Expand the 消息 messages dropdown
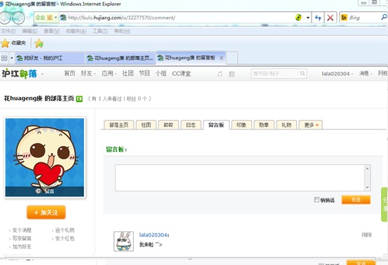This screenshot has height=265, width=388. click(x=366, y=73)
